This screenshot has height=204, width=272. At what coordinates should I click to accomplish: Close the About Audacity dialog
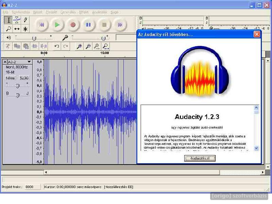pos(257,34)
